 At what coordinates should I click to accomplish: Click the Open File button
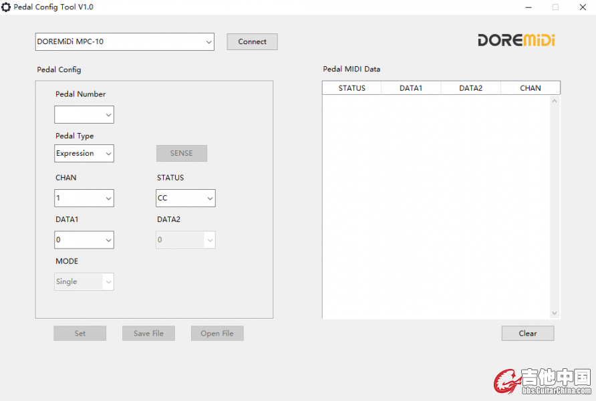217,333
